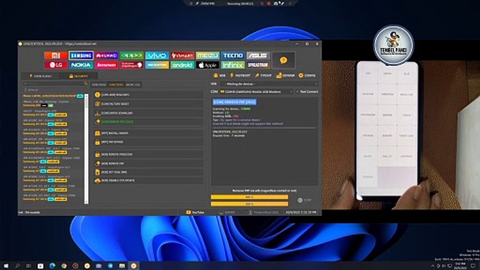This screenshot has height=270, width=480.
Task: Select the Mi (Xiaomi) brand icon
Action: click(56, 55)
